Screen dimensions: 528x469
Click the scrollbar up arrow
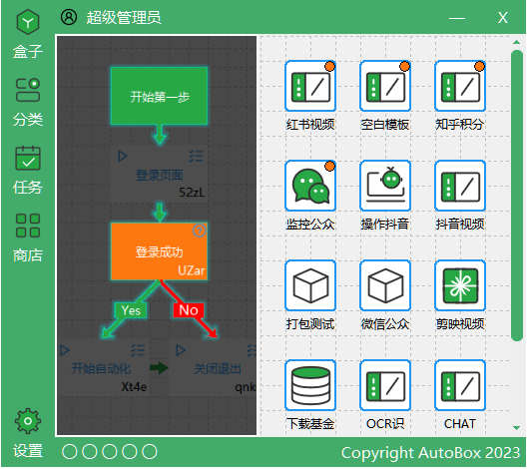pyautogui.click(x=517, y=43)
